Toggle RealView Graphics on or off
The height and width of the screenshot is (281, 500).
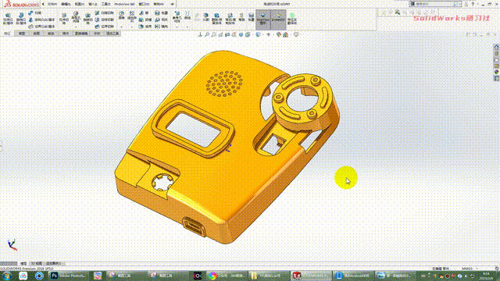(x=263, y=19)
